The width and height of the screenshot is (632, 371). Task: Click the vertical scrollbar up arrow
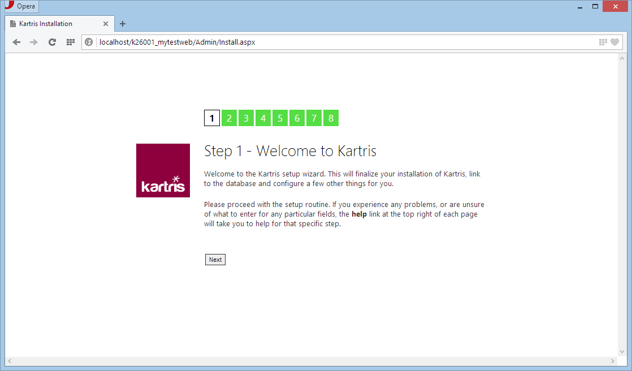click(x=622, y=58)
